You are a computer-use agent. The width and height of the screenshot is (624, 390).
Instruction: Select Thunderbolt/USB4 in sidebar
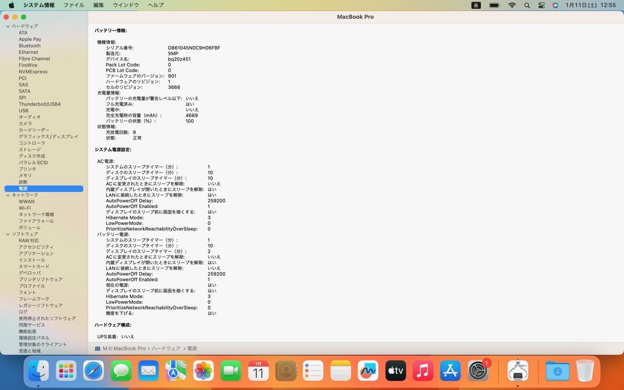point(40,104)
